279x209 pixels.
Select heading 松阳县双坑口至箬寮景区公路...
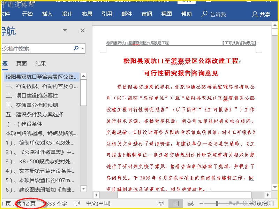pyautogui.click(x=42, y=77)
